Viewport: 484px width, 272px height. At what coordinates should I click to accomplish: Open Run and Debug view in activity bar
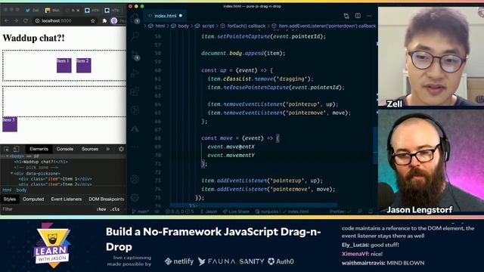tap(135, 73)
